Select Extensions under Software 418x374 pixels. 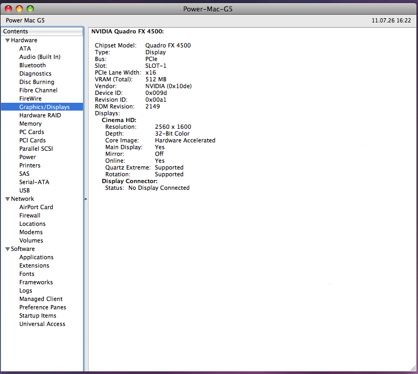click(x=34, y=266)
